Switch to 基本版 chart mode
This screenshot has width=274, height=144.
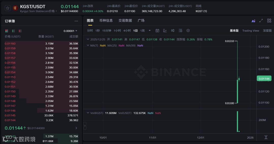[x=234, y=31]
